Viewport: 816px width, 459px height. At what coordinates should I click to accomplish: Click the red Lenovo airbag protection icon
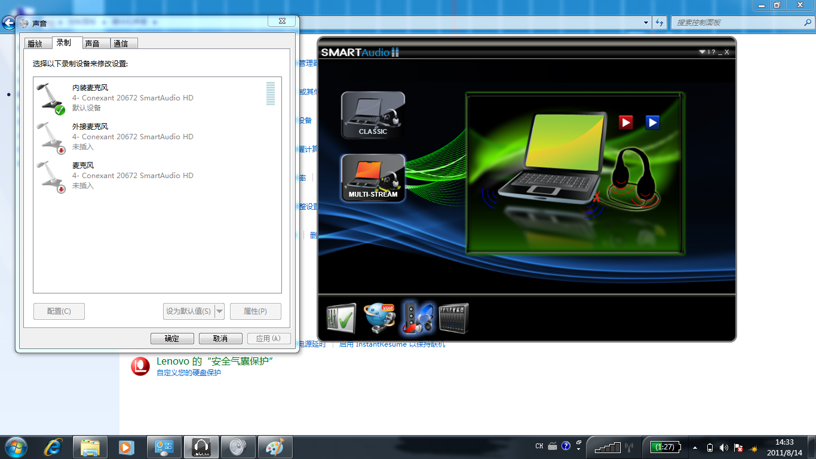(140, 366)
